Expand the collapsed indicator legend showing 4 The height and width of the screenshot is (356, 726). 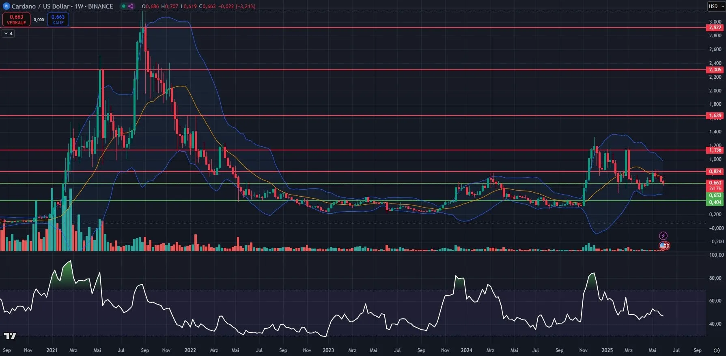pos(8,34)
